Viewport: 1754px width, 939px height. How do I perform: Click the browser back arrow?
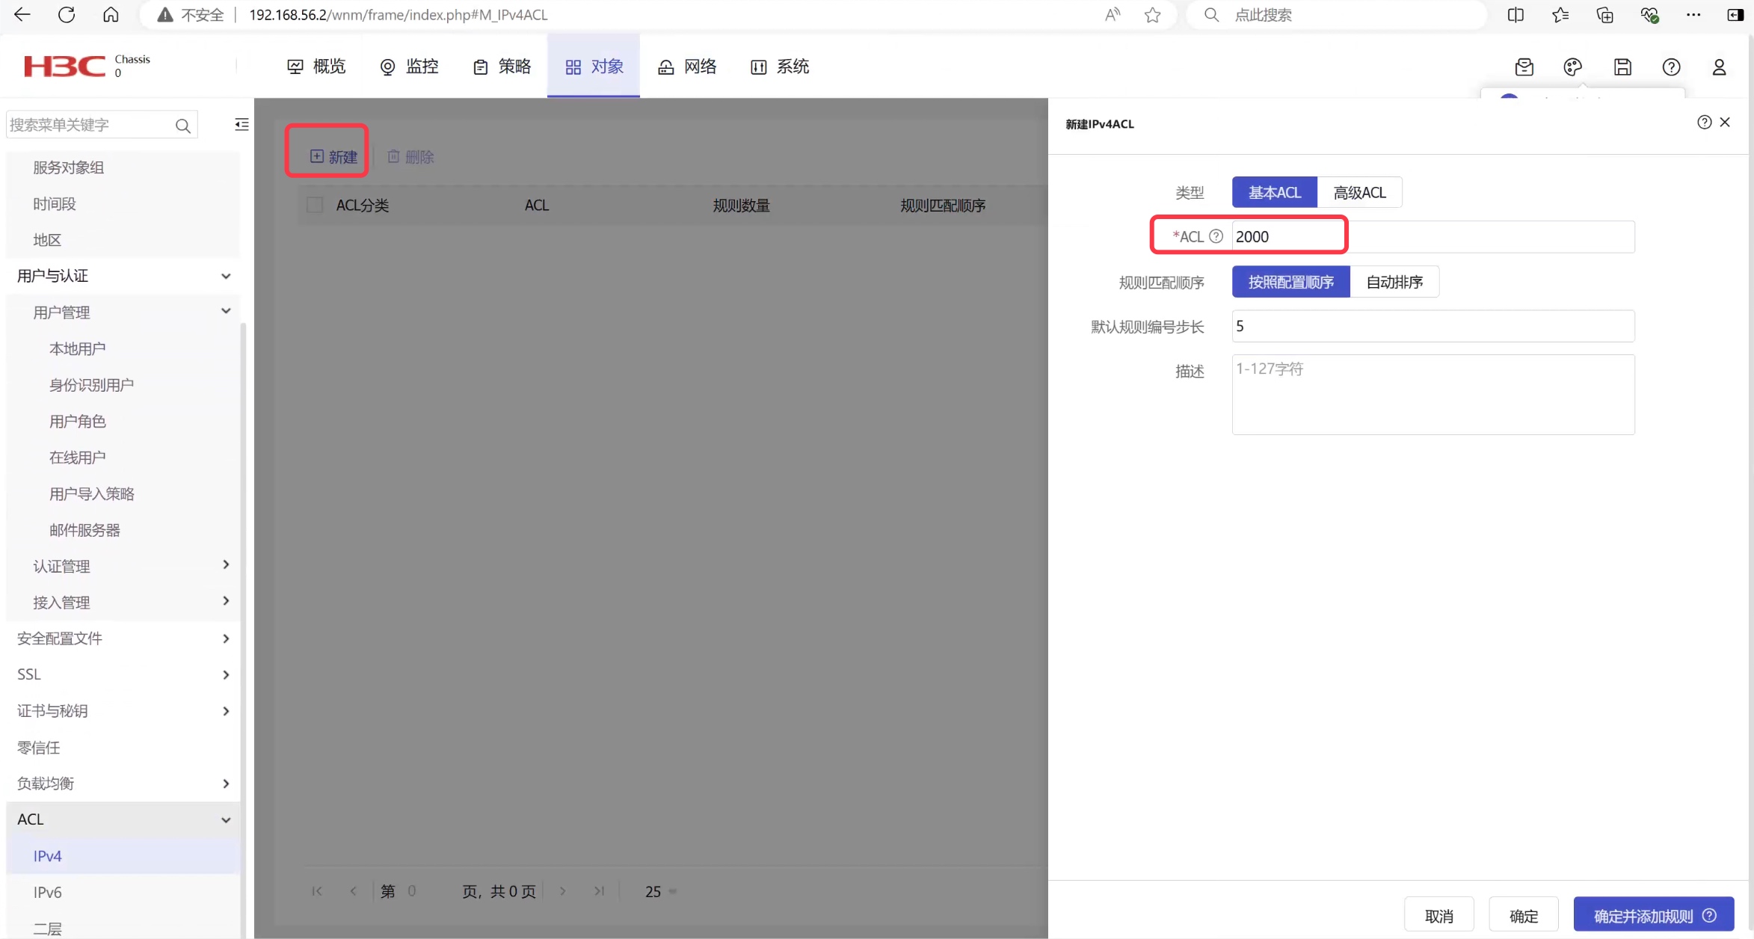tap(22, 14)
